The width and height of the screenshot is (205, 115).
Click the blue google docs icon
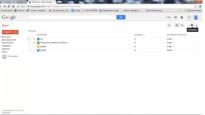point(38,50)
